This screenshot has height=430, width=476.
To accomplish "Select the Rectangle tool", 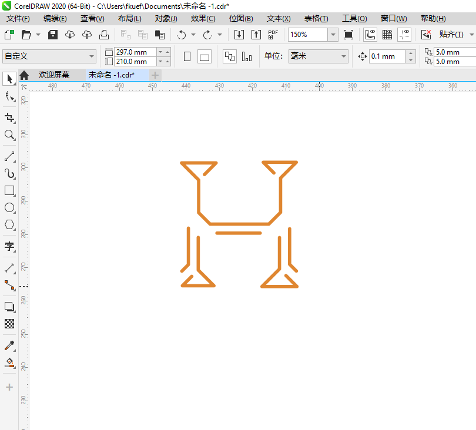I will (x=9, y=190).
